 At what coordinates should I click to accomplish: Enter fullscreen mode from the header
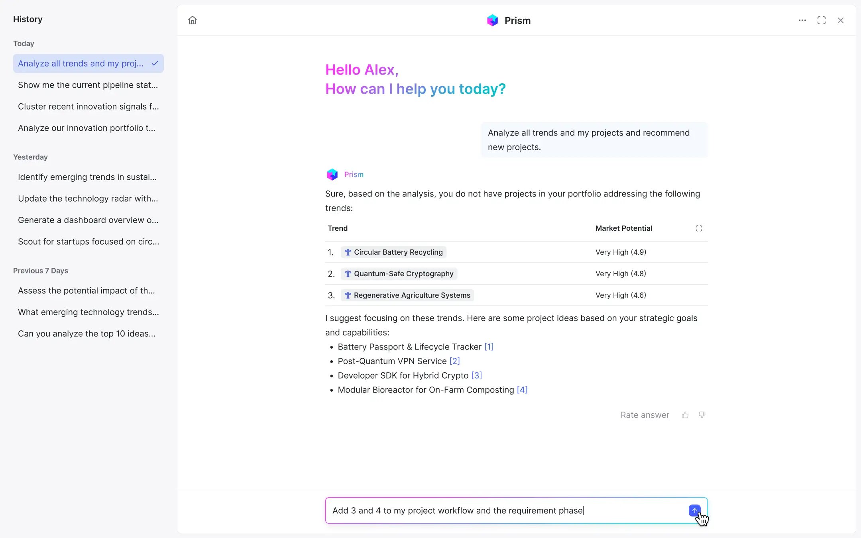pyautogui.click(x=822, y=20)
